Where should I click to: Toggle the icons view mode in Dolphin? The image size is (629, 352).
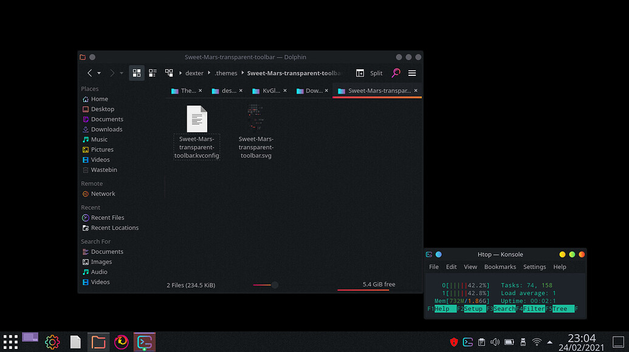click(x=136, y=73)
